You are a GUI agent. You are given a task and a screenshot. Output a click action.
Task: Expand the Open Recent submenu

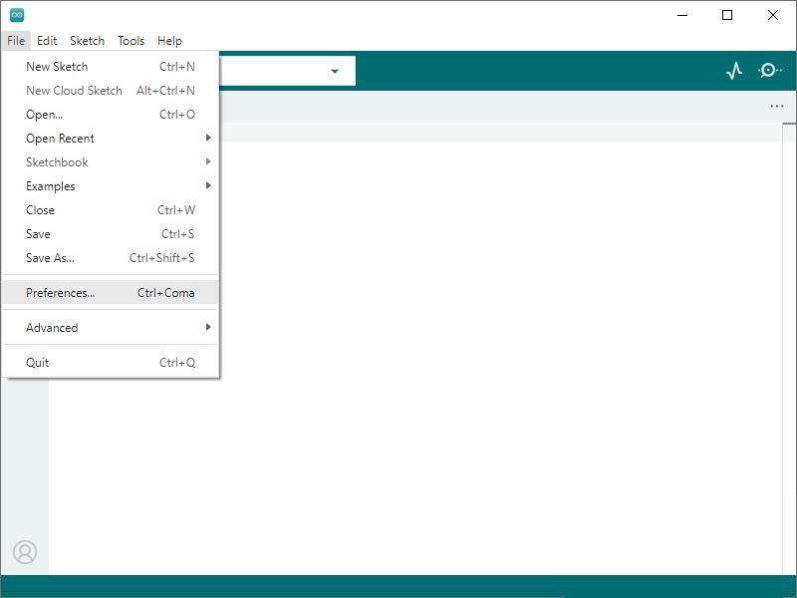(111, 139)
